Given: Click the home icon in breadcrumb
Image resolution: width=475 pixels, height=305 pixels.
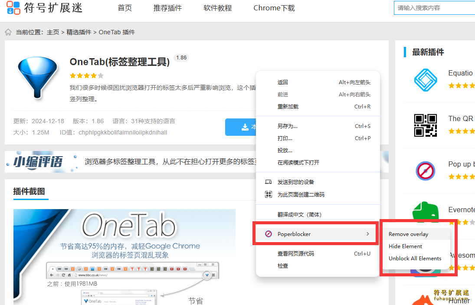Looking at the screenshot, I should [8, 32].
